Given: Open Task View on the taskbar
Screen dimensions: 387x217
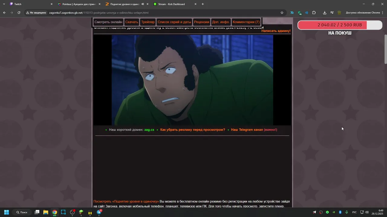Looking at the screenshot, I should coord(37,212).
